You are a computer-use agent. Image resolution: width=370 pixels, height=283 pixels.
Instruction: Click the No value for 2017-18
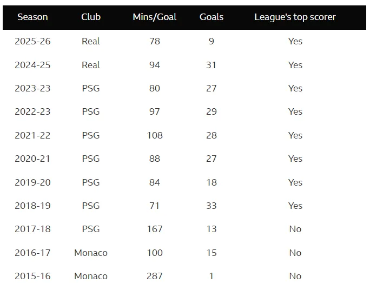pyautogui.click(x=295, y=229)
